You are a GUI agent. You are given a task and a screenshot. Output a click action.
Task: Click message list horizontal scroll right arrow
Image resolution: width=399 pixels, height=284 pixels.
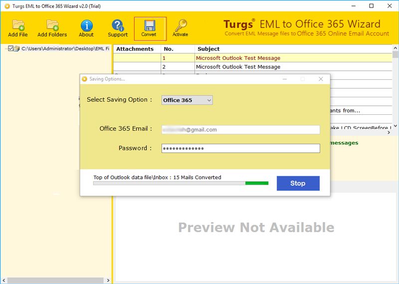click(x=389, y=132)
